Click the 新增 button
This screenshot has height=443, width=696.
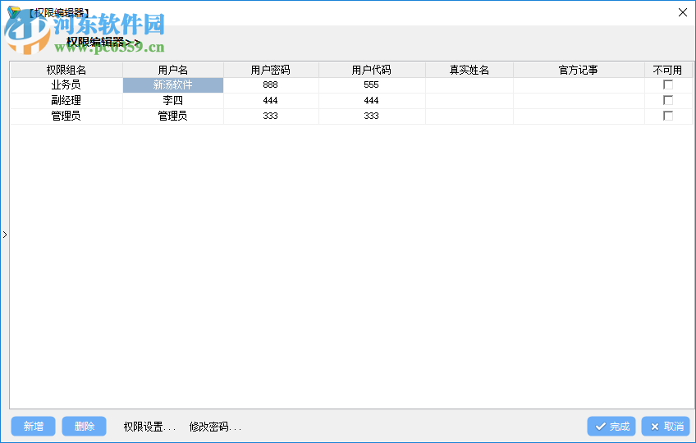pos(34,426)
